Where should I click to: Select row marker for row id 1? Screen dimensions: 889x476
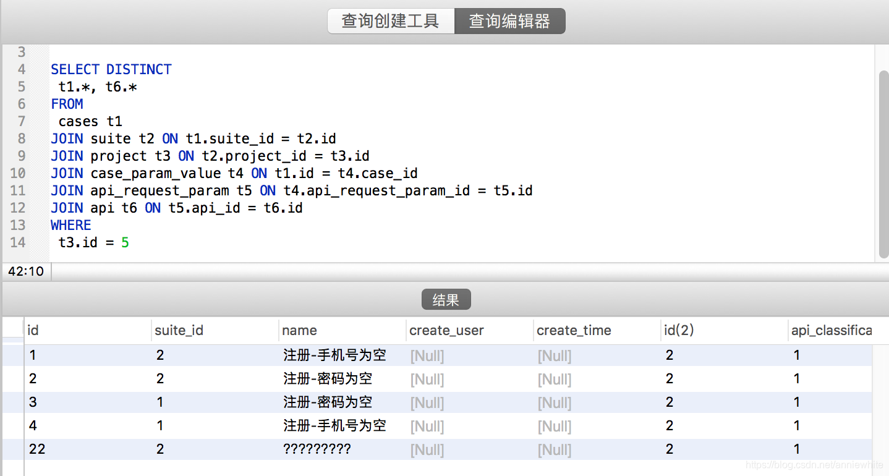tap(12, 355)
